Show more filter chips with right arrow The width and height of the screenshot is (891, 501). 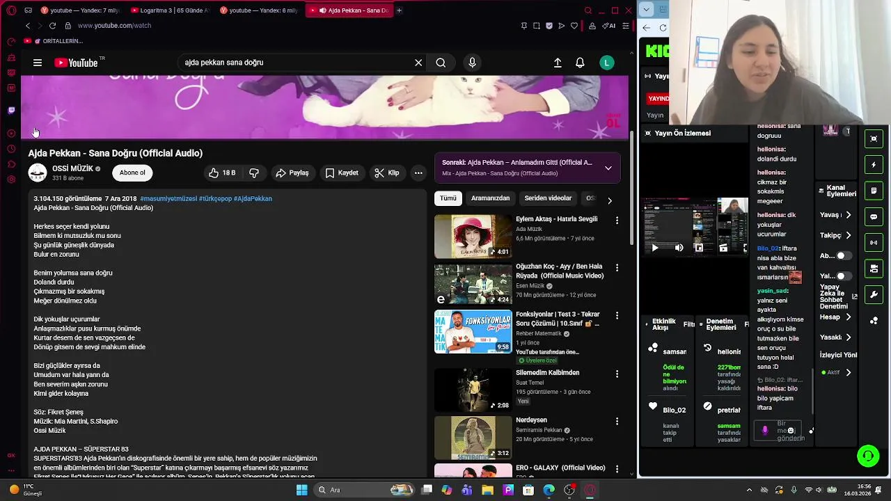(609, 200)
